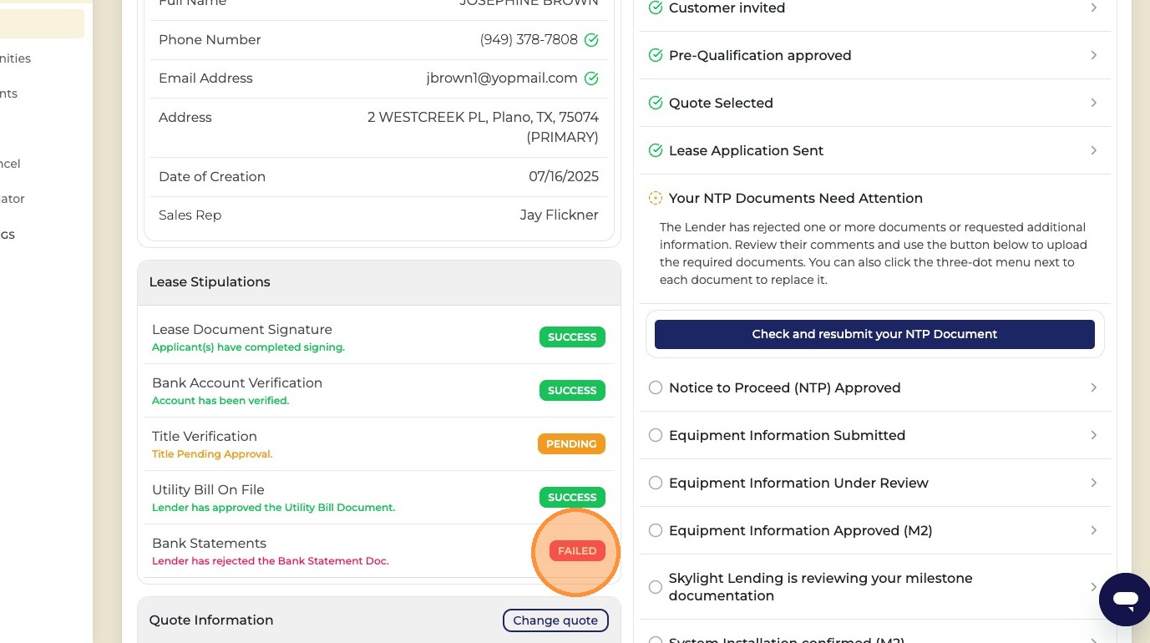Click the Notice to Proceed pending circle
1150x643 pixels.
[x=656, y=387]
